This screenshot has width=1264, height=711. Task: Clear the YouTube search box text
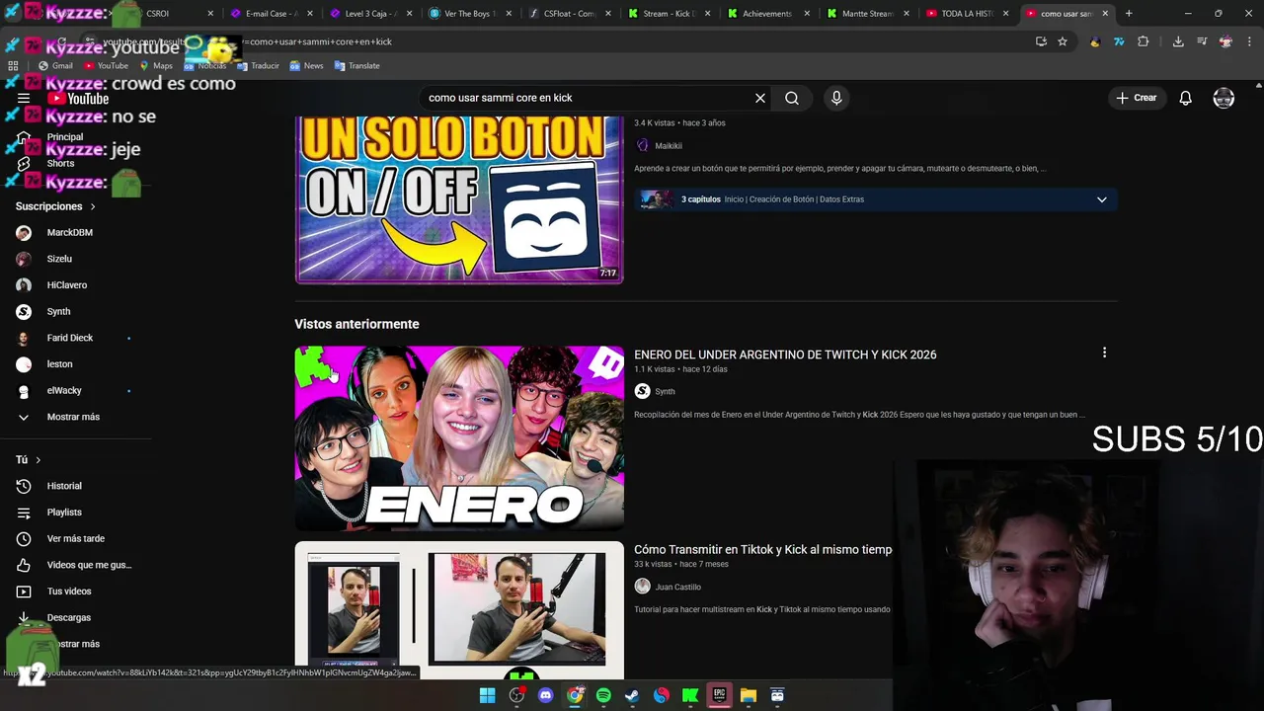(x=760, y=98)
